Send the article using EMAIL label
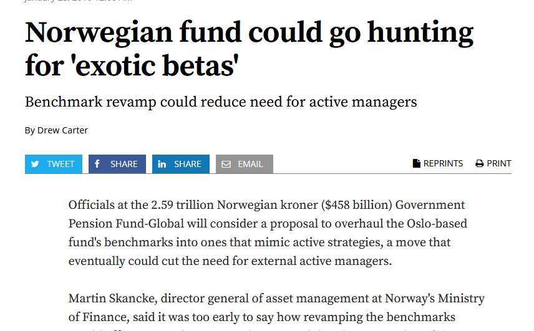Viewport: 534px width, 331px height. (250, 164)
